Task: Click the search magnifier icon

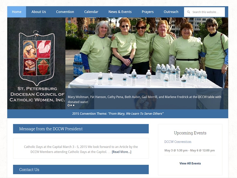Action: [188, 12]
